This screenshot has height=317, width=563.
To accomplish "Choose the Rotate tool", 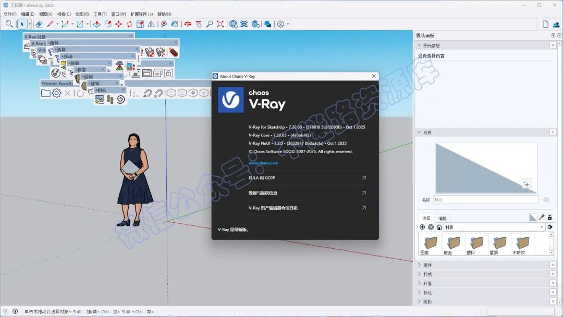I will pyautogui.click(x=129, y=24).
